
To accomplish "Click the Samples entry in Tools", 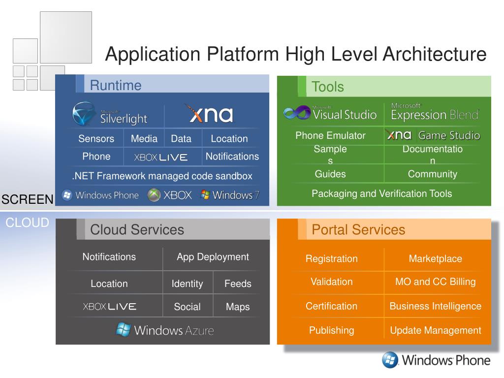I will click(x=330, y=155).
